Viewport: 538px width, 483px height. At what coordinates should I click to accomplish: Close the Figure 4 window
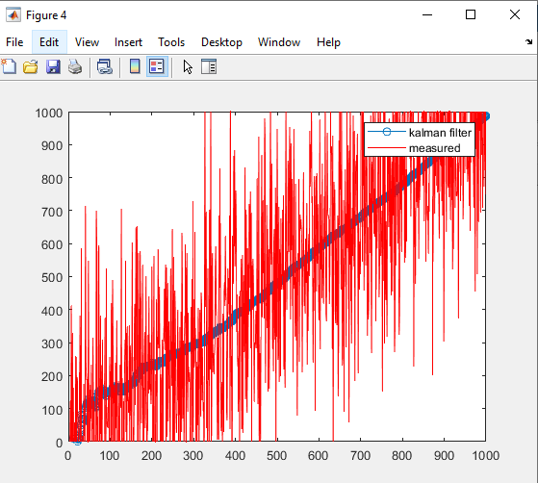[515, 14]
